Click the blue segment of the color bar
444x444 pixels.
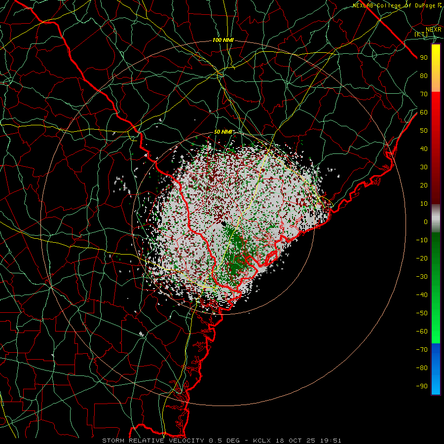click(436, 369)
